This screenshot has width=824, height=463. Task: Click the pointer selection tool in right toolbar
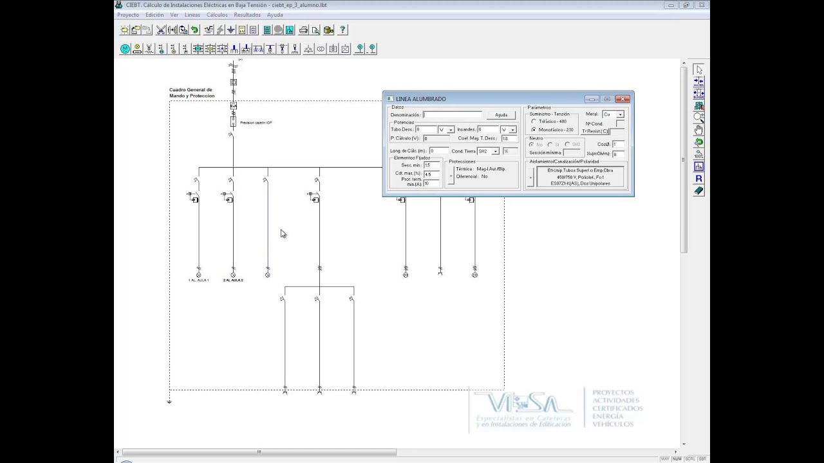click(x=699, y=69)
